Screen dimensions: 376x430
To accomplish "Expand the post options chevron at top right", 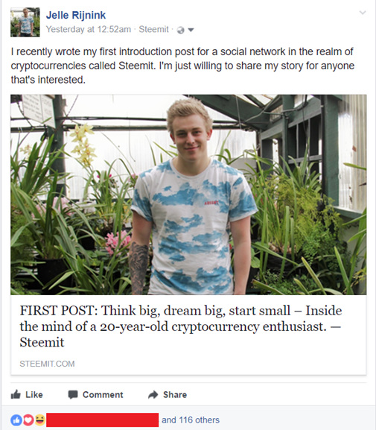I will tap(363, 13).
